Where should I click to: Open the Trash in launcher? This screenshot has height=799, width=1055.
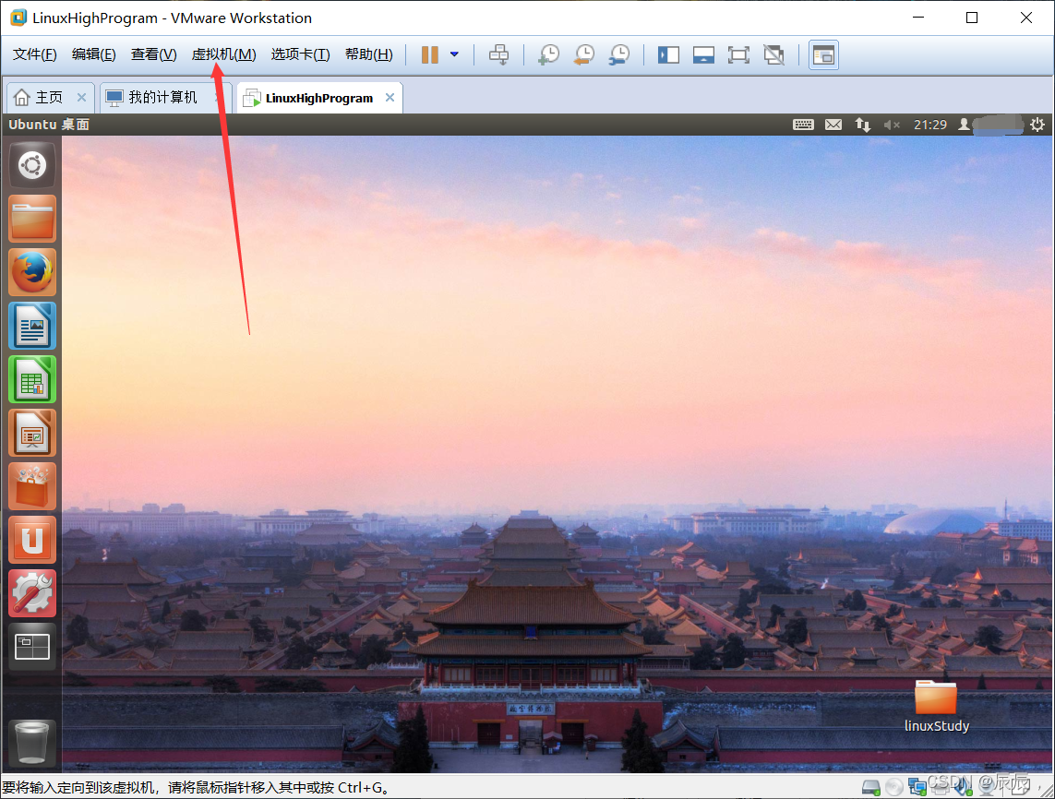(x=32, y=743)
